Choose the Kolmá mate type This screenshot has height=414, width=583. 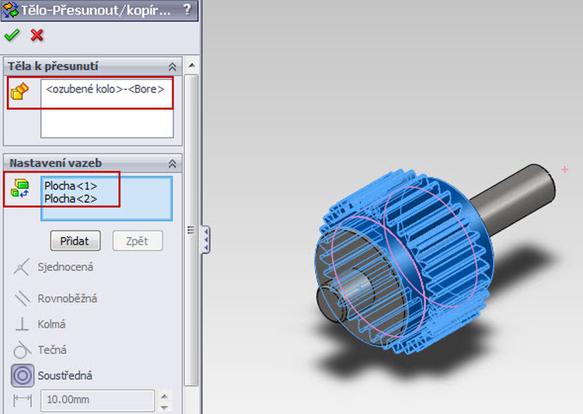40,324
